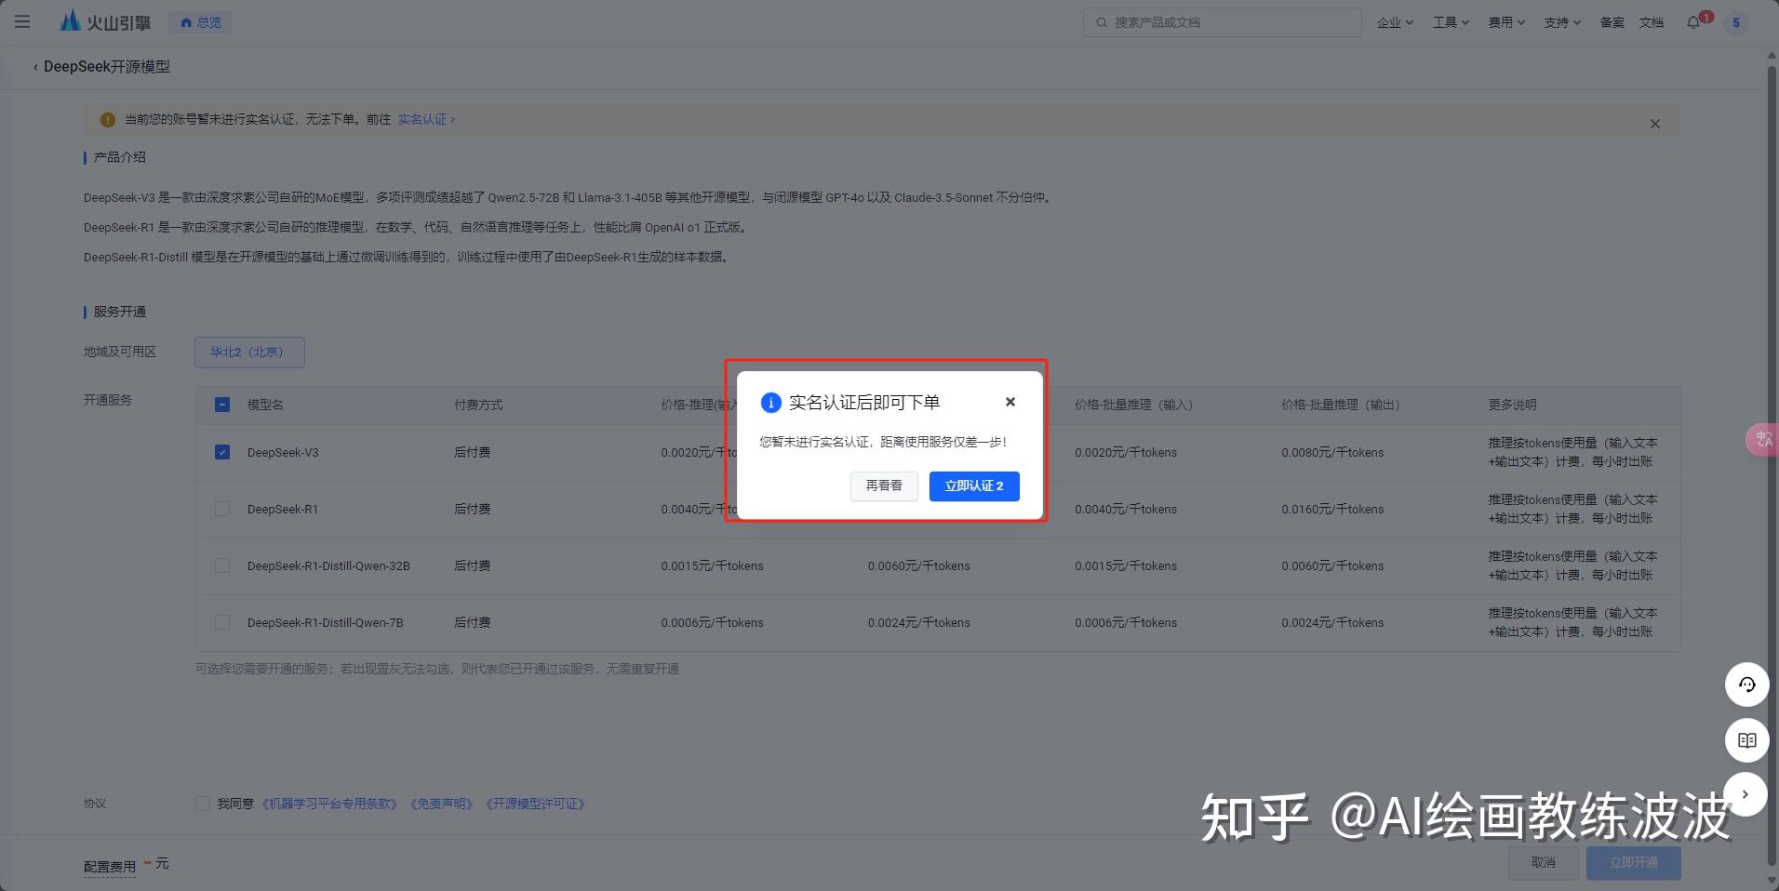Click the 立即开通 button
This screenshot has height=891, width=1779.
coord(1633,862)
